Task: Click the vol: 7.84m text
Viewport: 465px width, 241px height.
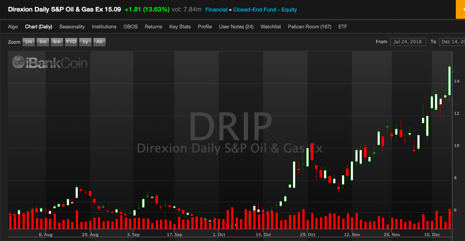Action: [x=187, y=9]
